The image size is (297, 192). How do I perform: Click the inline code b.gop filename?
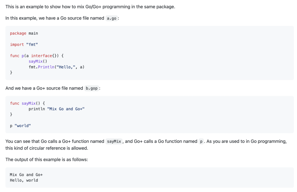[x=92, y=88]
